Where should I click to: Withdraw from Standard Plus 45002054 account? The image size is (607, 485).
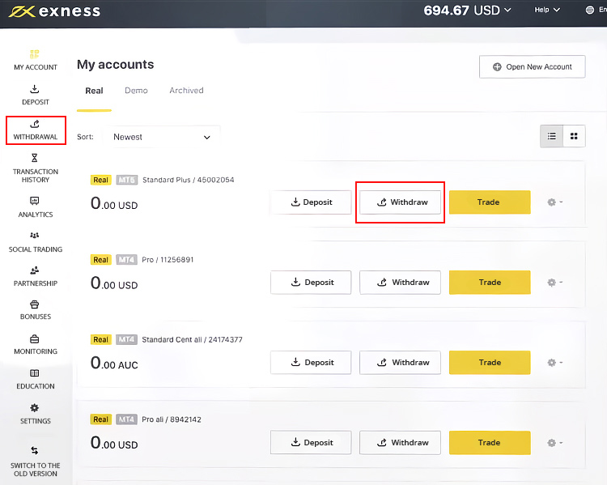(x=401, y=202)
